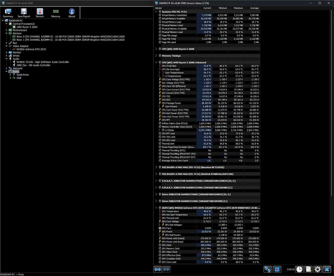Expand the Memory Timings sensor group
Image resolution: width=334 pixels, height=276 pixels.
pyautogui.click(x=156, y=56)
